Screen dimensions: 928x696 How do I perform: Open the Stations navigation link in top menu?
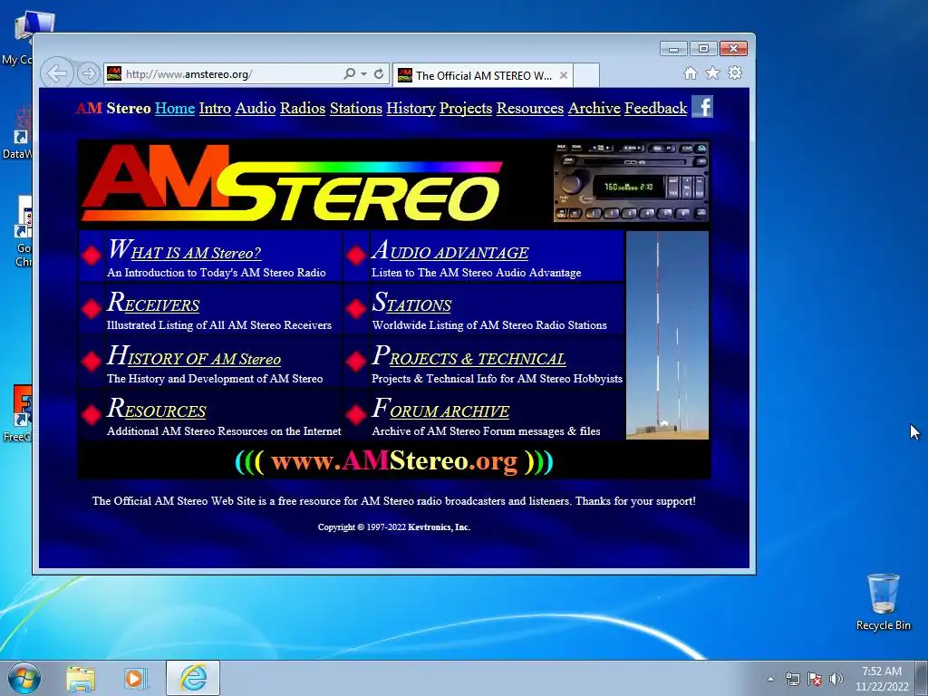tap(355, 109)
